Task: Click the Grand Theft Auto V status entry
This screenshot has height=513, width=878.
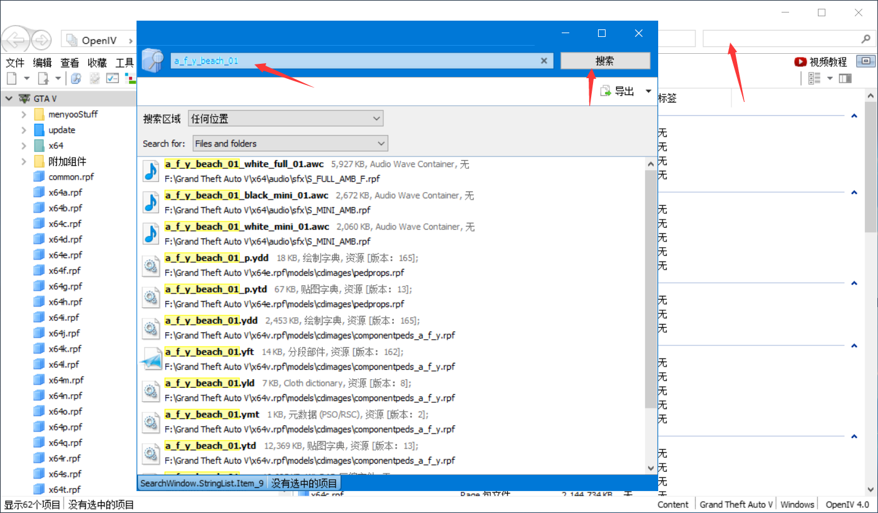Action: [x=736, y=505]
